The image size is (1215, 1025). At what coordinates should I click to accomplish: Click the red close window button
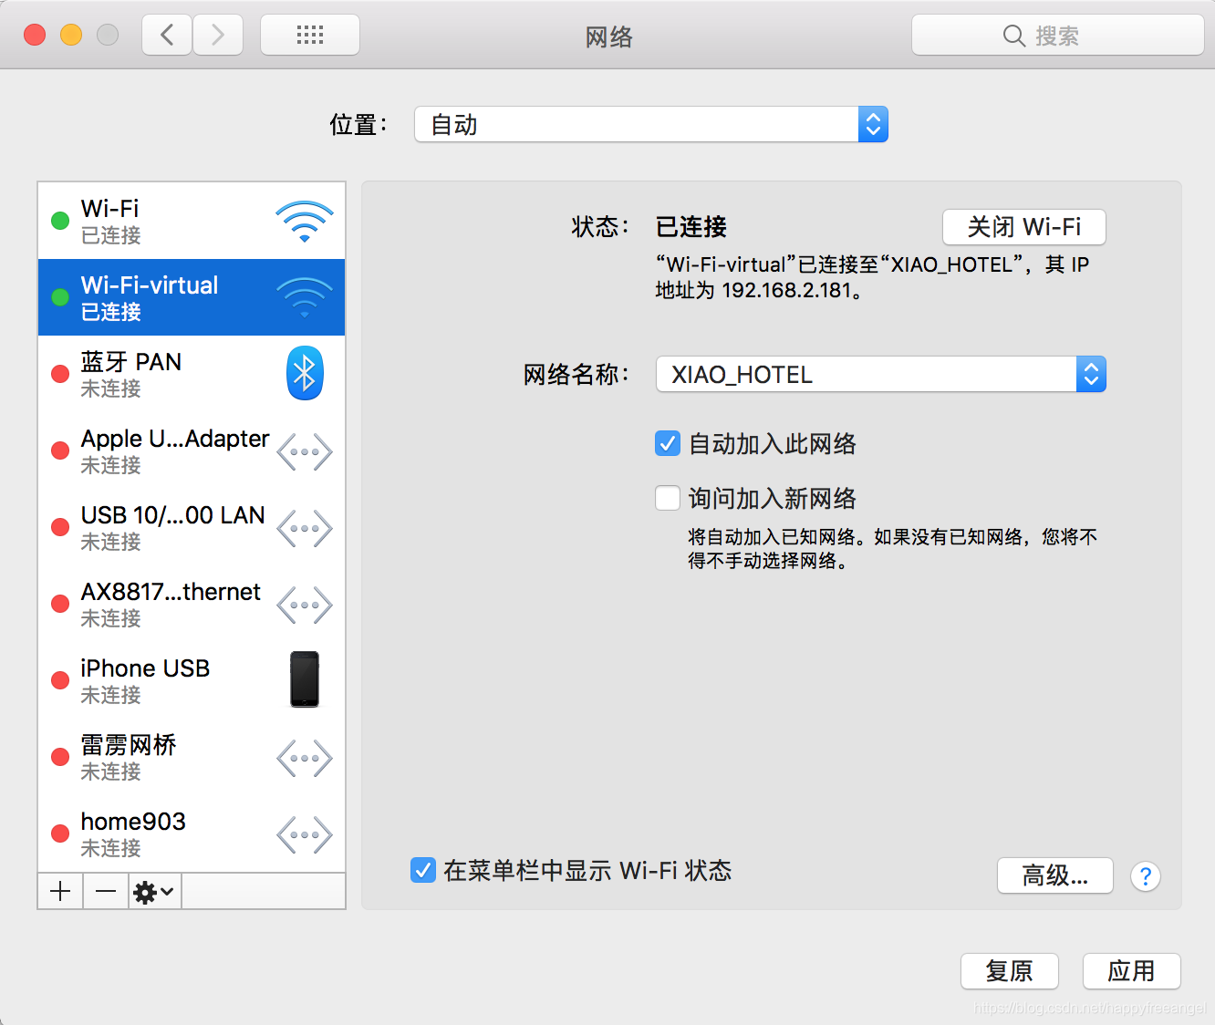coord(35,35)
